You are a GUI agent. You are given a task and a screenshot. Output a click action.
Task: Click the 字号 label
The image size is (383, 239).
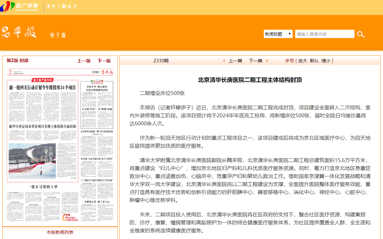(x=289, y=61)
